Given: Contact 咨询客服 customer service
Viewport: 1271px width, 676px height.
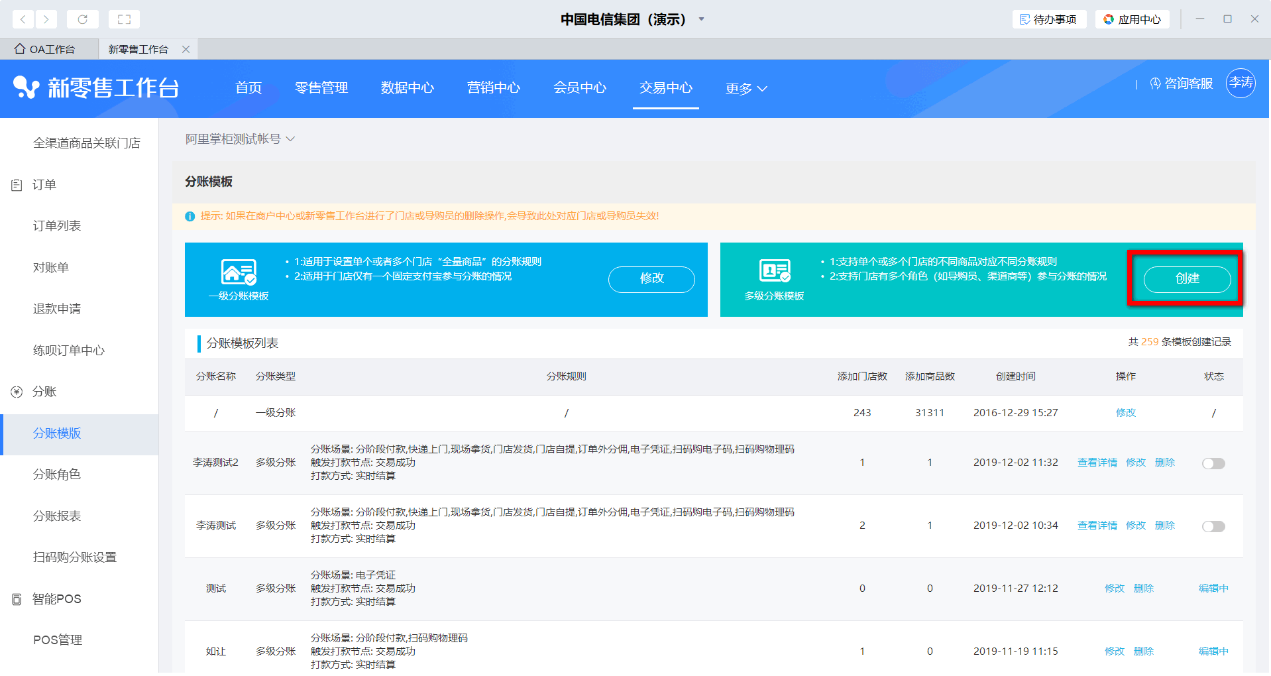Looking at the screenshot, I should [x=1182, y=84].
